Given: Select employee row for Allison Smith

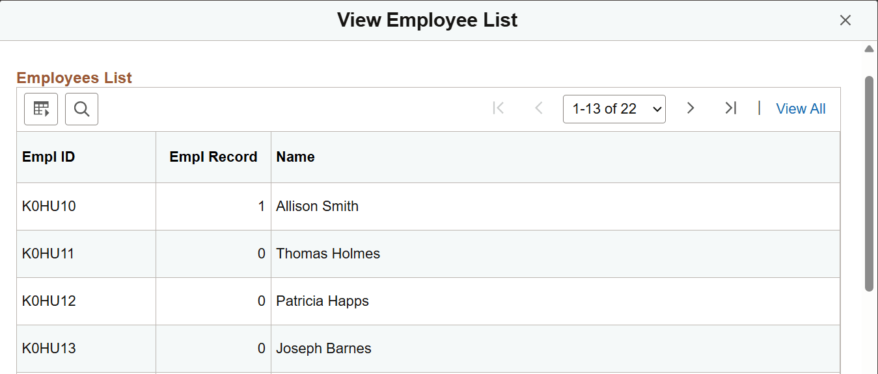Looking at the screenshot, I should 317,206.
